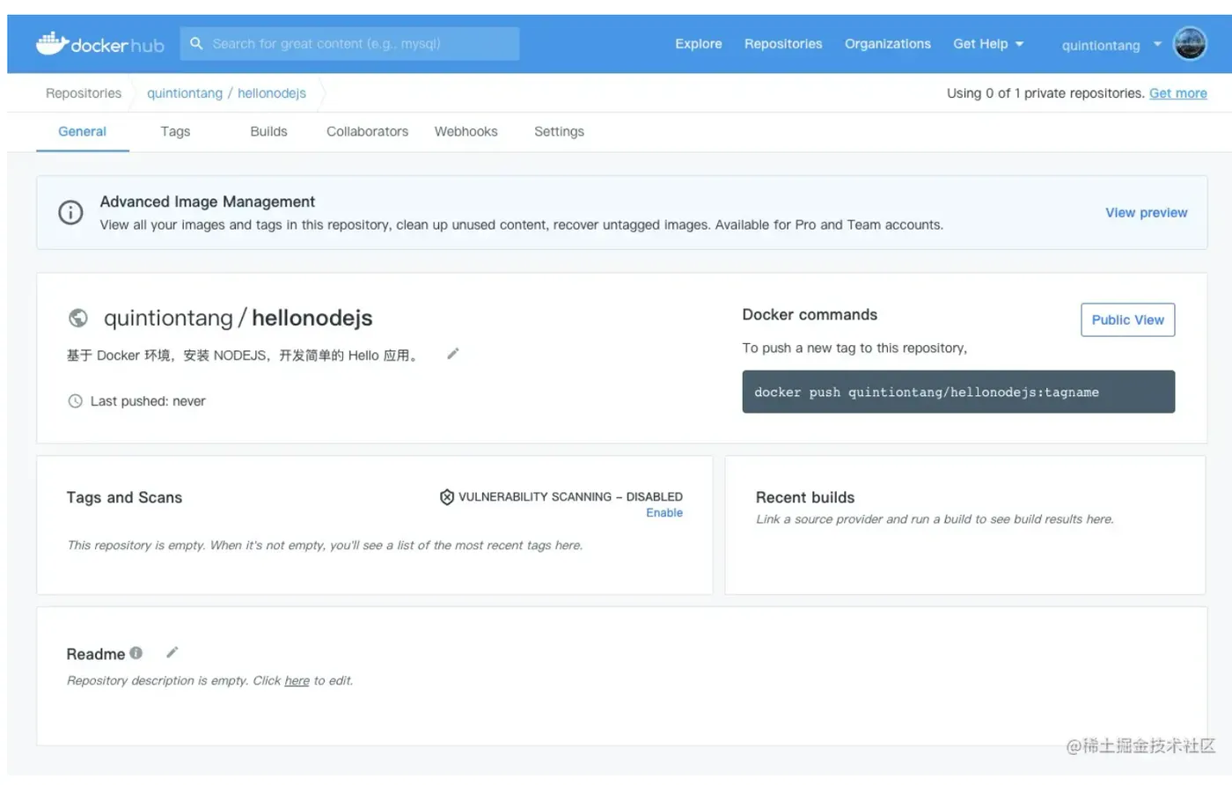Click the 'here' link to edit Readme
1232x785 pixels.
297,680
